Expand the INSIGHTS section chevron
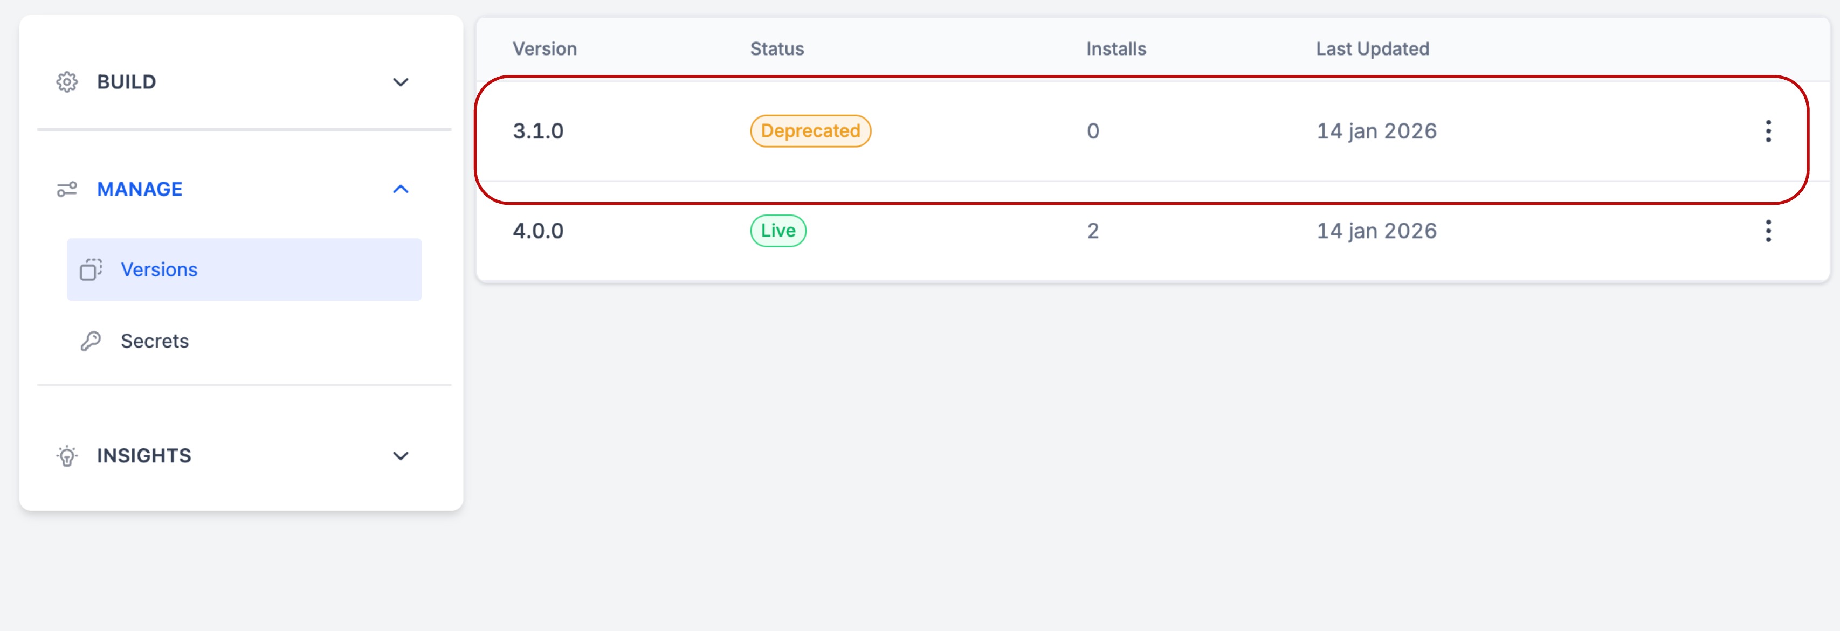The image size is (1840, 631). 401,456
